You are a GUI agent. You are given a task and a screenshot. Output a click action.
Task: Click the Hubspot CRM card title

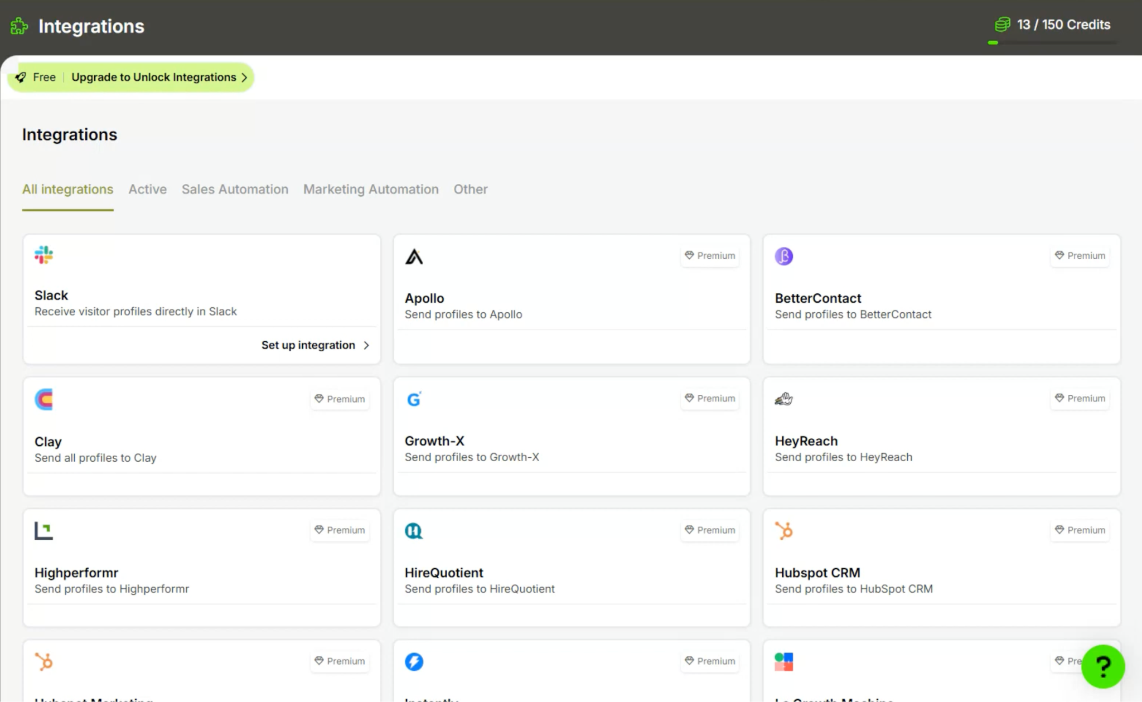click(x=817, y=573)
